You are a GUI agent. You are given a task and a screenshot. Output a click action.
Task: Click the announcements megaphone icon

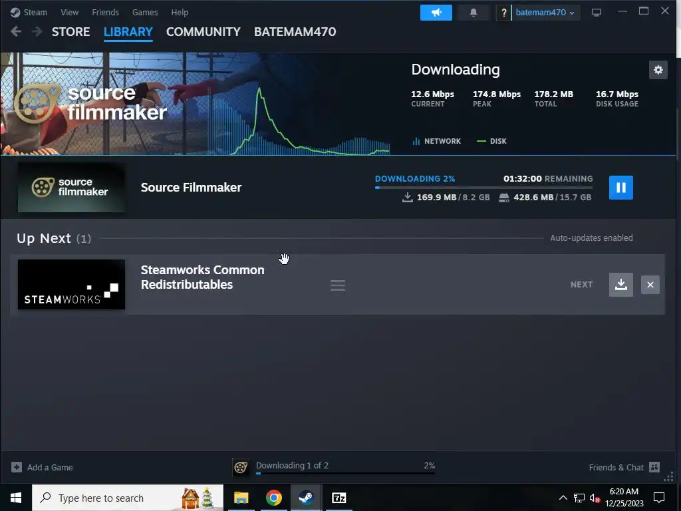click(436, 13)
